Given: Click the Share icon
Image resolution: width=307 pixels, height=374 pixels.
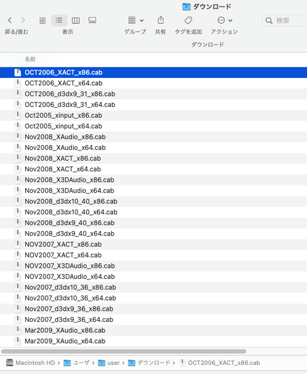Looking at the screenshot, I should click(x=160, y=20).
